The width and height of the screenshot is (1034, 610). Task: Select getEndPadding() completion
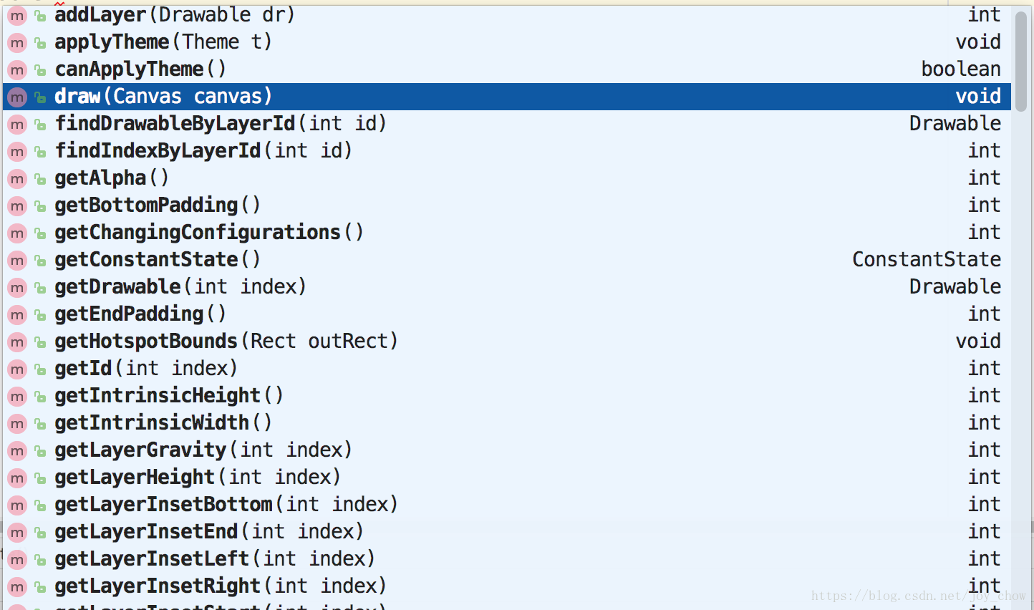(507, 314)
